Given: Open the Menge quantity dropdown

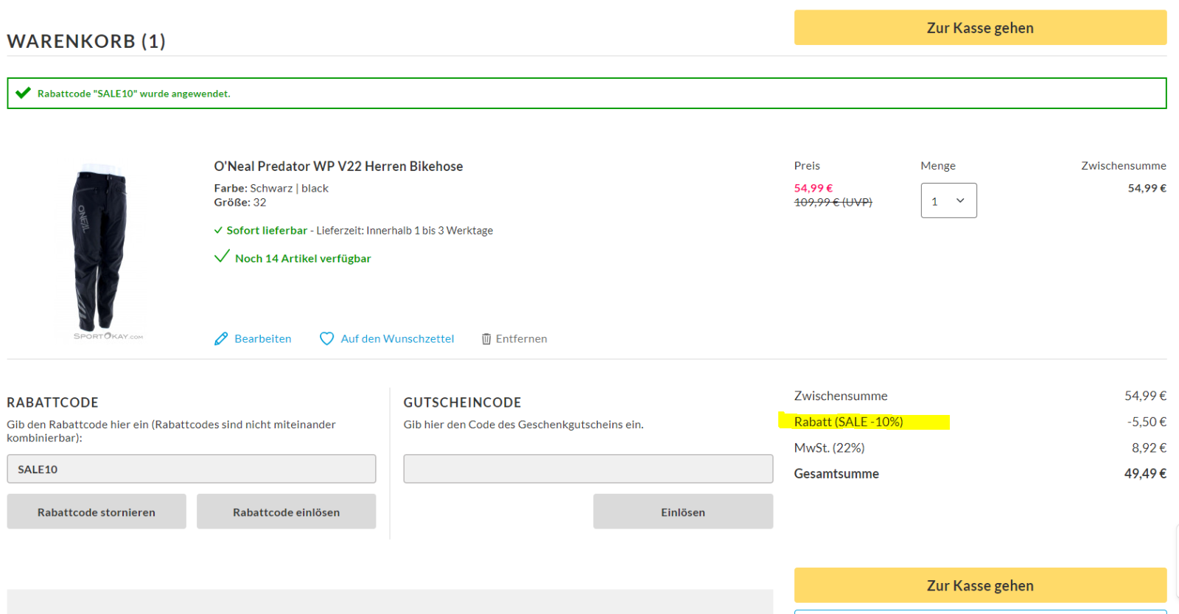Looking at the screenshot, I should [x=948, y=200].
